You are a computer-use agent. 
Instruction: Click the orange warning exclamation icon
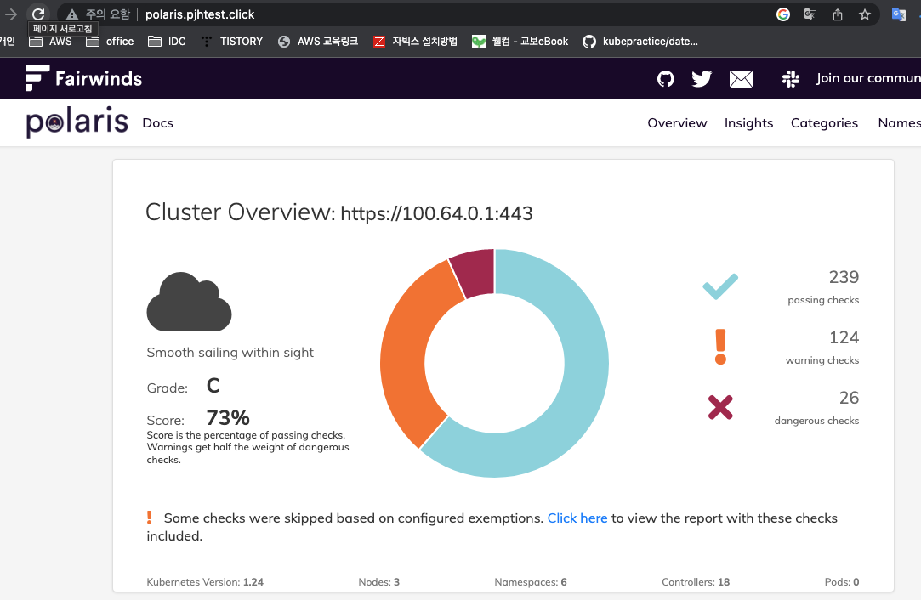[x=720, y=347]
